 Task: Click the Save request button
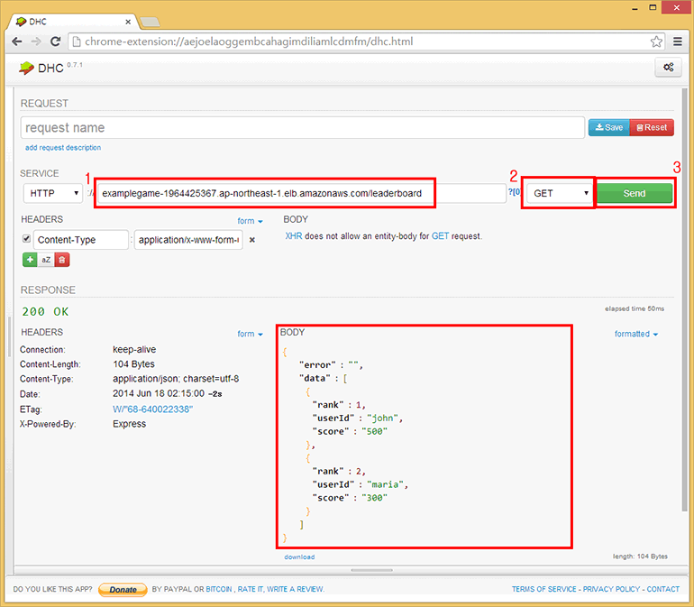coord(609,128)
